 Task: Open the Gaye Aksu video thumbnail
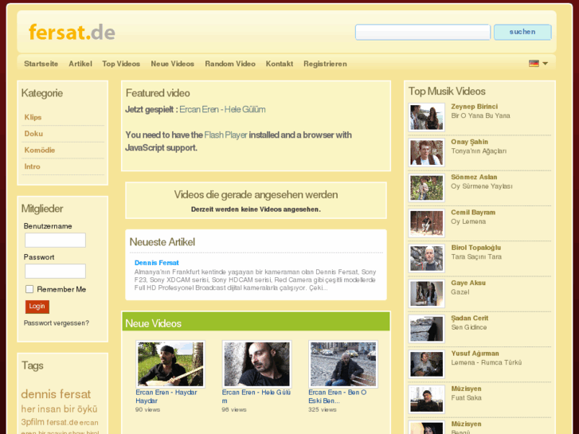coord(427,294)
